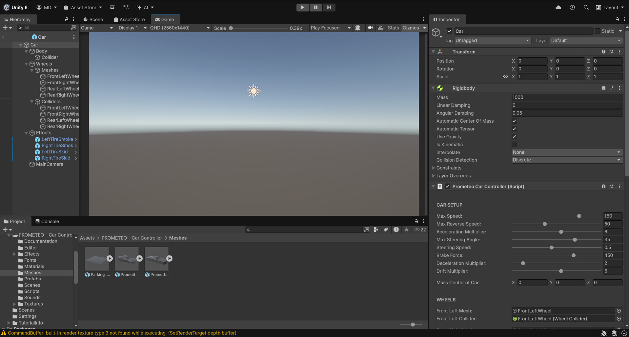
Task: Select the Parking mesh thumbnail
Action: click(x=97, y=259)
